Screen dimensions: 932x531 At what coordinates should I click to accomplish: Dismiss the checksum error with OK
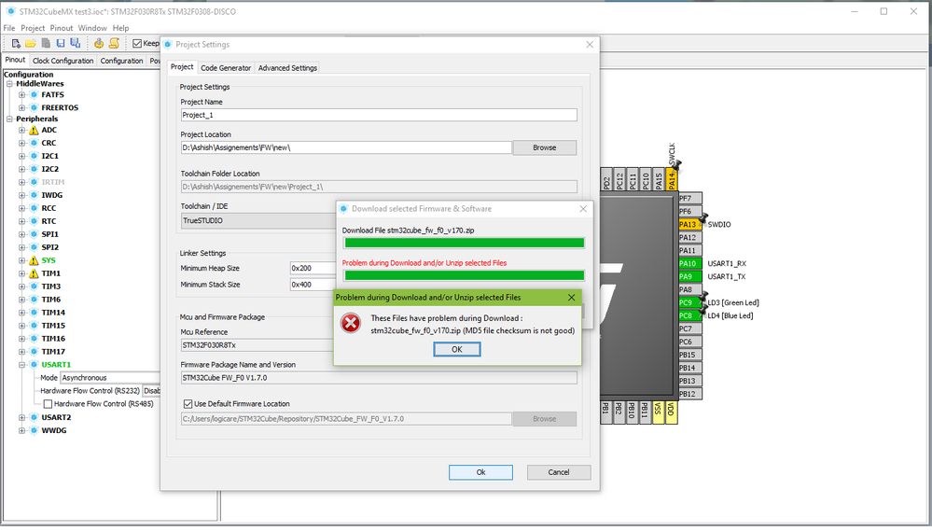(x=456, y=350)
